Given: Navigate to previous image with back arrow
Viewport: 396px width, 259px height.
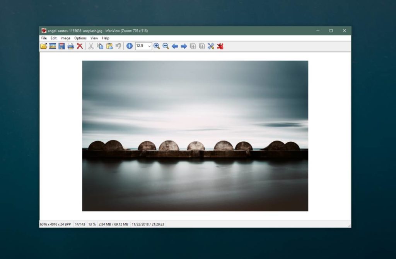Looking at the screenshot, I should 174,46.
